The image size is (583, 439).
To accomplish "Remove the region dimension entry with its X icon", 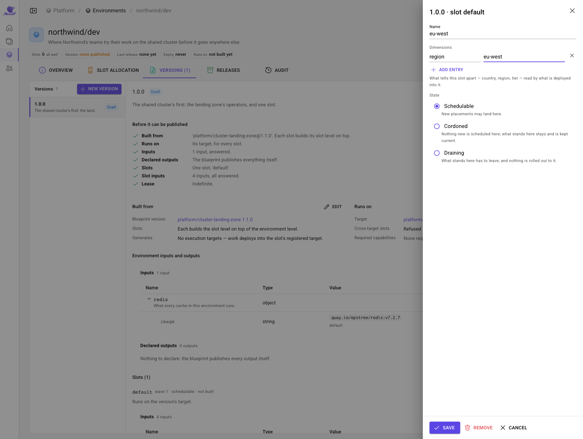I will tap(572, 55).
